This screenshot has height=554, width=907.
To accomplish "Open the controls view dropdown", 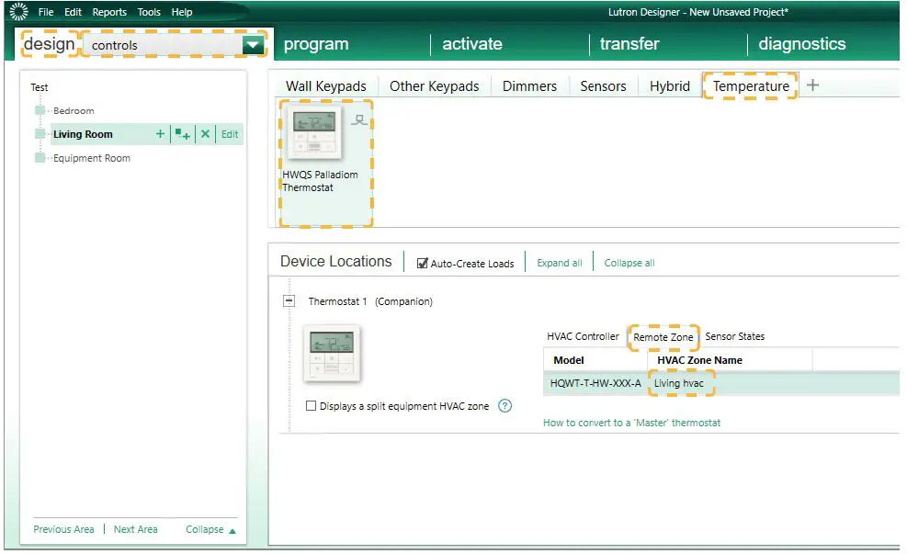I will coord(252,43).
